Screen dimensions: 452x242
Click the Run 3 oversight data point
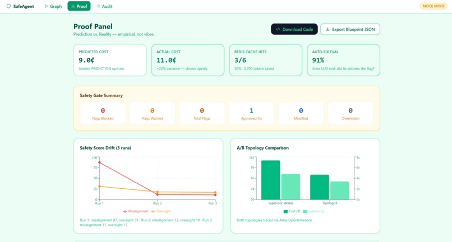[215, 193]
